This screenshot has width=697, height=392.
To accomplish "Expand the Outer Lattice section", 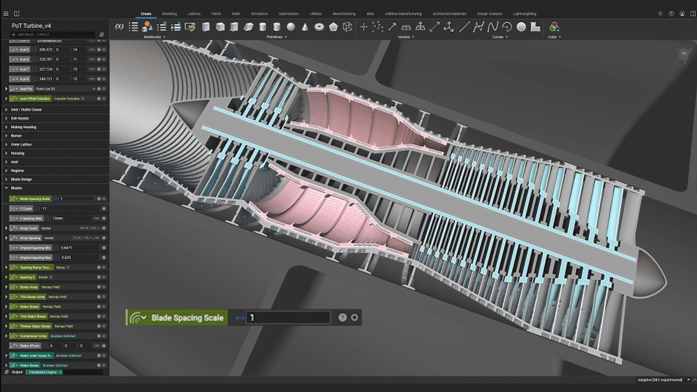I will pos(6,144).
